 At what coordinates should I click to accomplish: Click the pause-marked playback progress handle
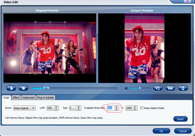point(46,88)
